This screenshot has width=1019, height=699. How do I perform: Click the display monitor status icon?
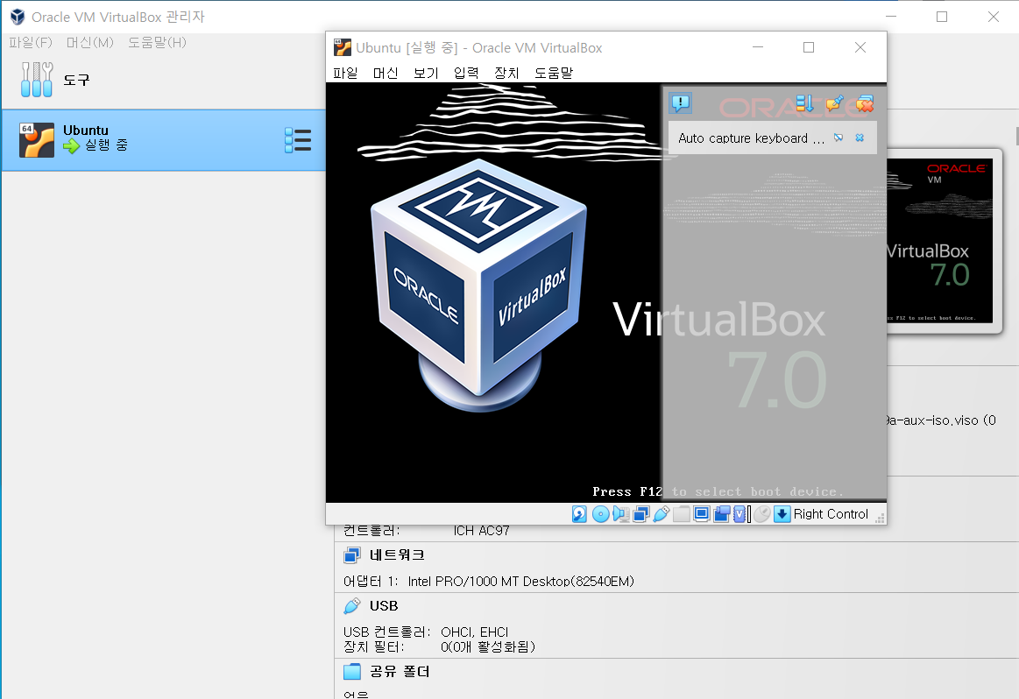click(701, 514)
